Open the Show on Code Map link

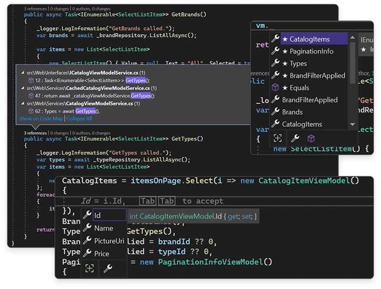(41, 119)
